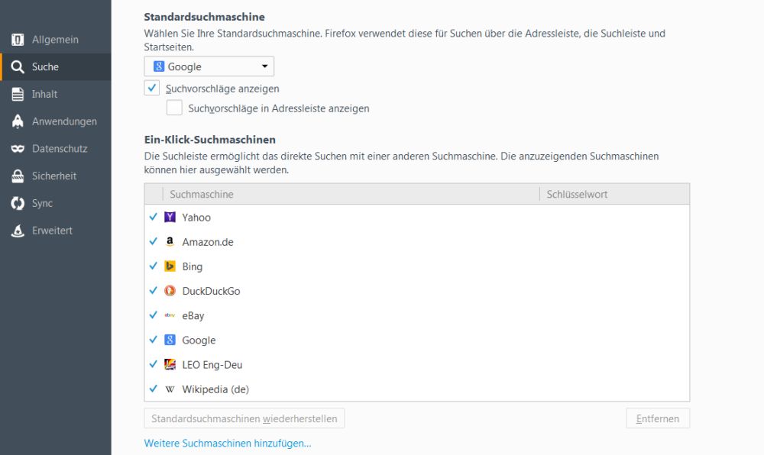This screenshot has height=455, width=764.
Task: Click Weitere Suchmaschinen hinzufügen link
Action: tap(228, 443)
